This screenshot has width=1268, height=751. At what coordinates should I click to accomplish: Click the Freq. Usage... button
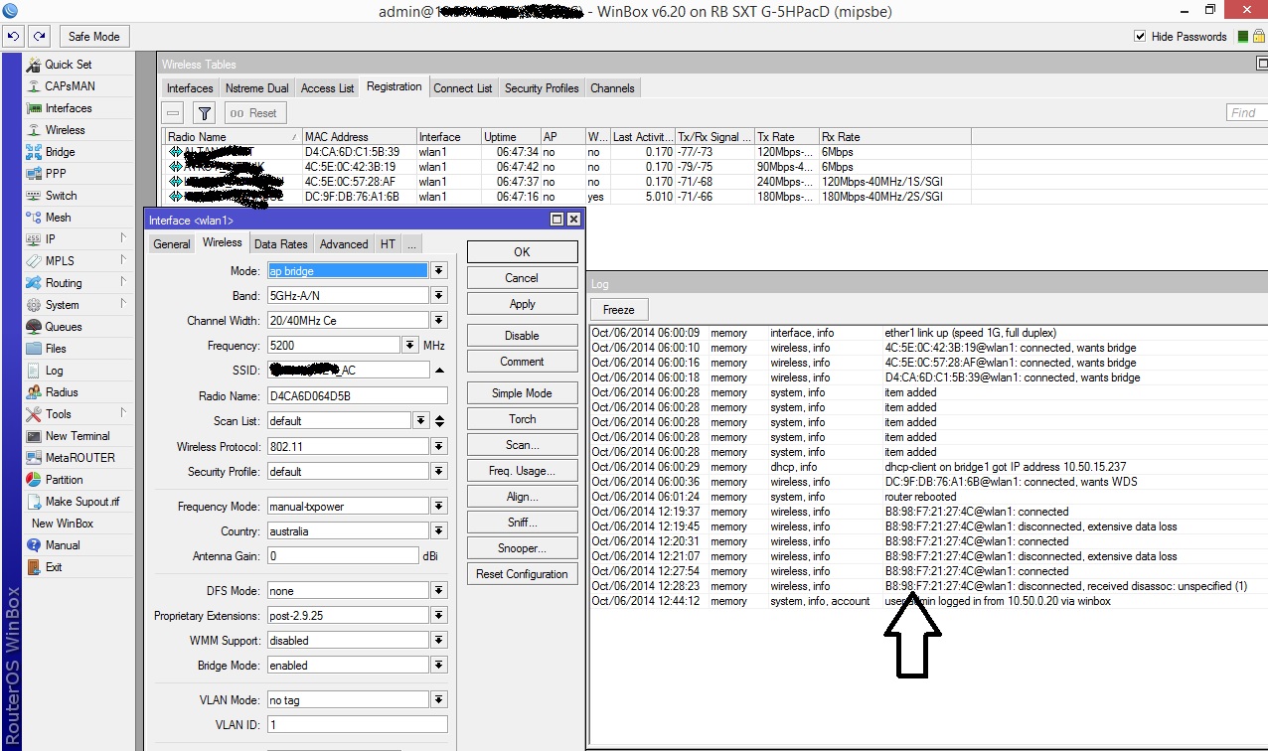click(x=522, y=471)
